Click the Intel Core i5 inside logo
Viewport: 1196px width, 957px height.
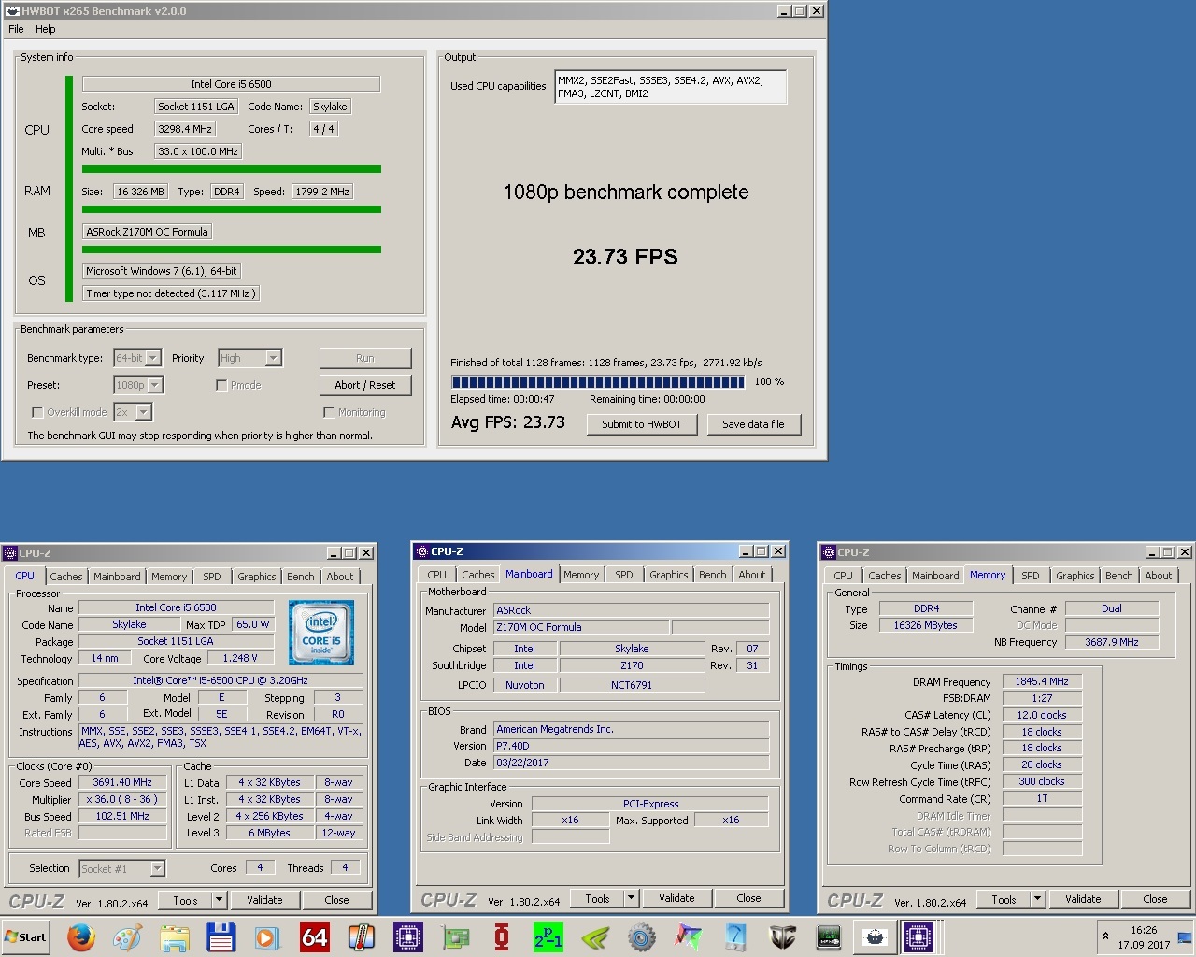point(321,633)
